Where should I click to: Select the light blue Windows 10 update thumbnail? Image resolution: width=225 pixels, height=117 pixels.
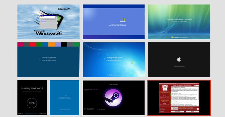[64, 98]
